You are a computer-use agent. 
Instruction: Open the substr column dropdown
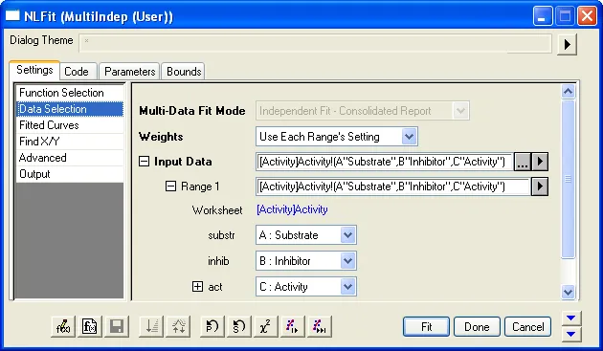347,235
